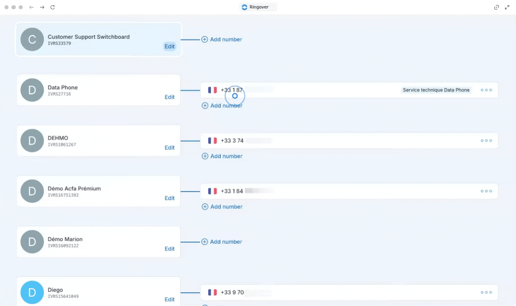Add number to Customer Support Switchboard
The image size is (516, 306).
(x=222, y=39)
